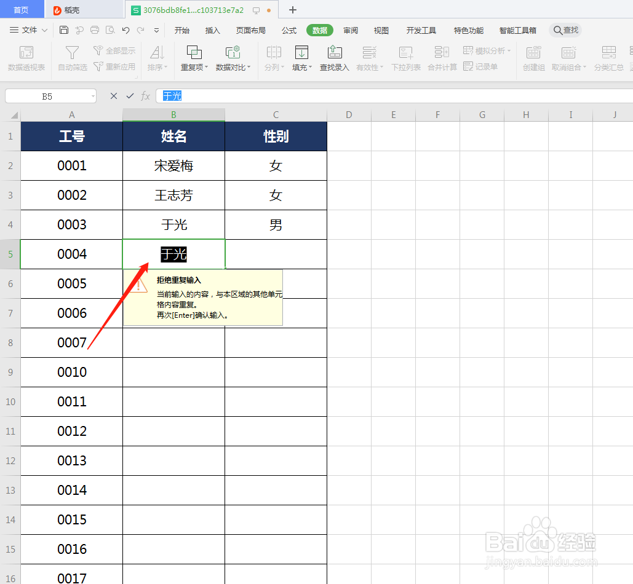Click the Save icon in quick toolbar
The image size is (633, 584).
(x=64, y=30)
